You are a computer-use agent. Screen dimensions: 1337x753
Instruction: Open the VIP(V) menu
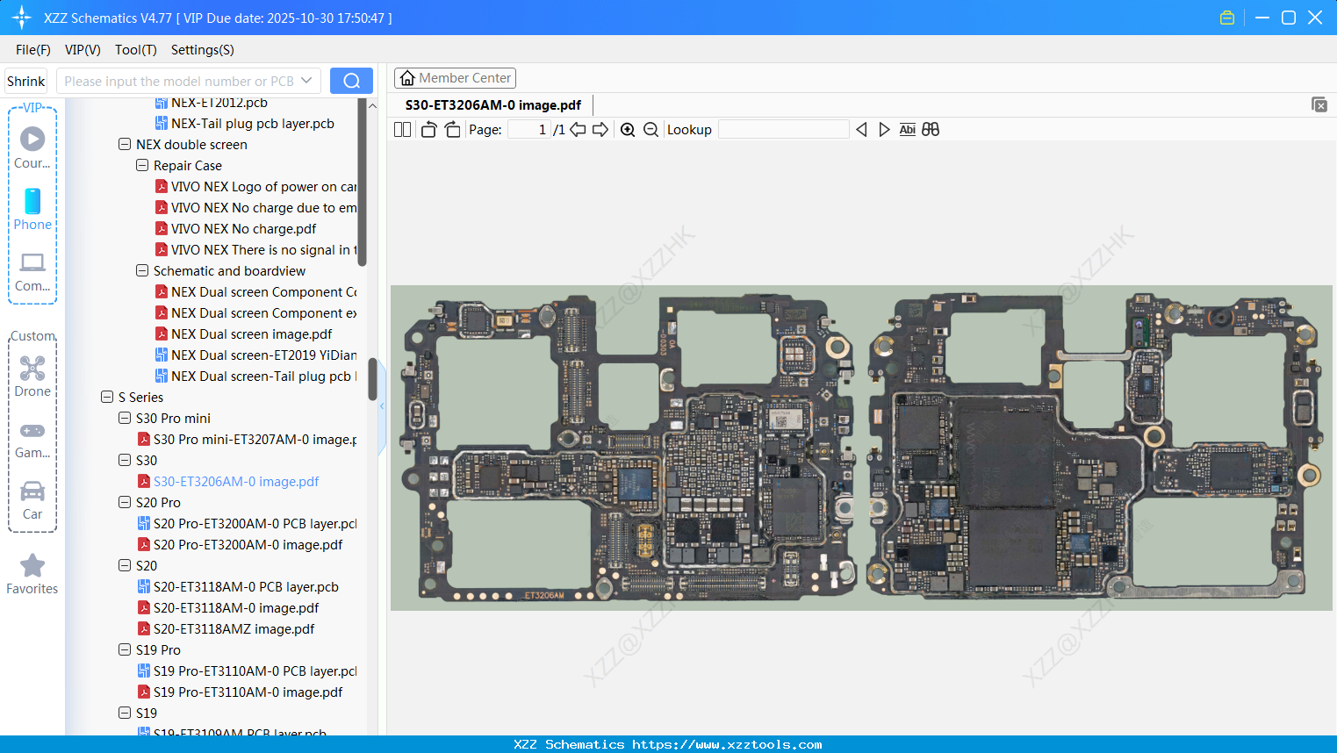[83, 50]
